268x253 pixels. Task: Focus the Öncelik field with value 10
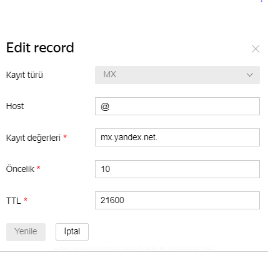pos(177,169)
